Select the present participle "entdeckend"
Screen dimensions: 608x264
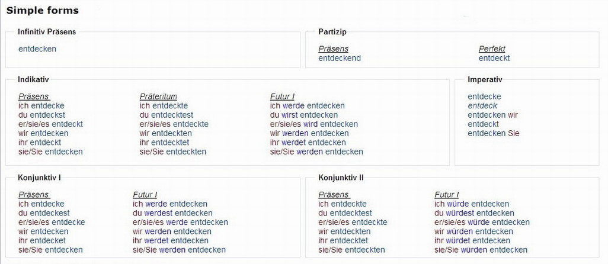[340, 58]
